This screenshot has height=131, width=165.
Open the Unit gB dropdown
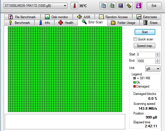coord(153,69)
